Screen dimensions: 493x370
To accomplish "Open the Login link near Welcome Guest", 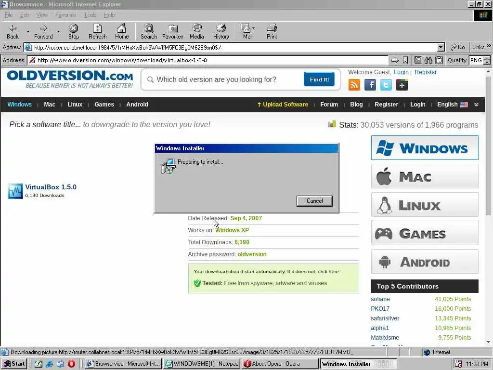I will 401,72.
